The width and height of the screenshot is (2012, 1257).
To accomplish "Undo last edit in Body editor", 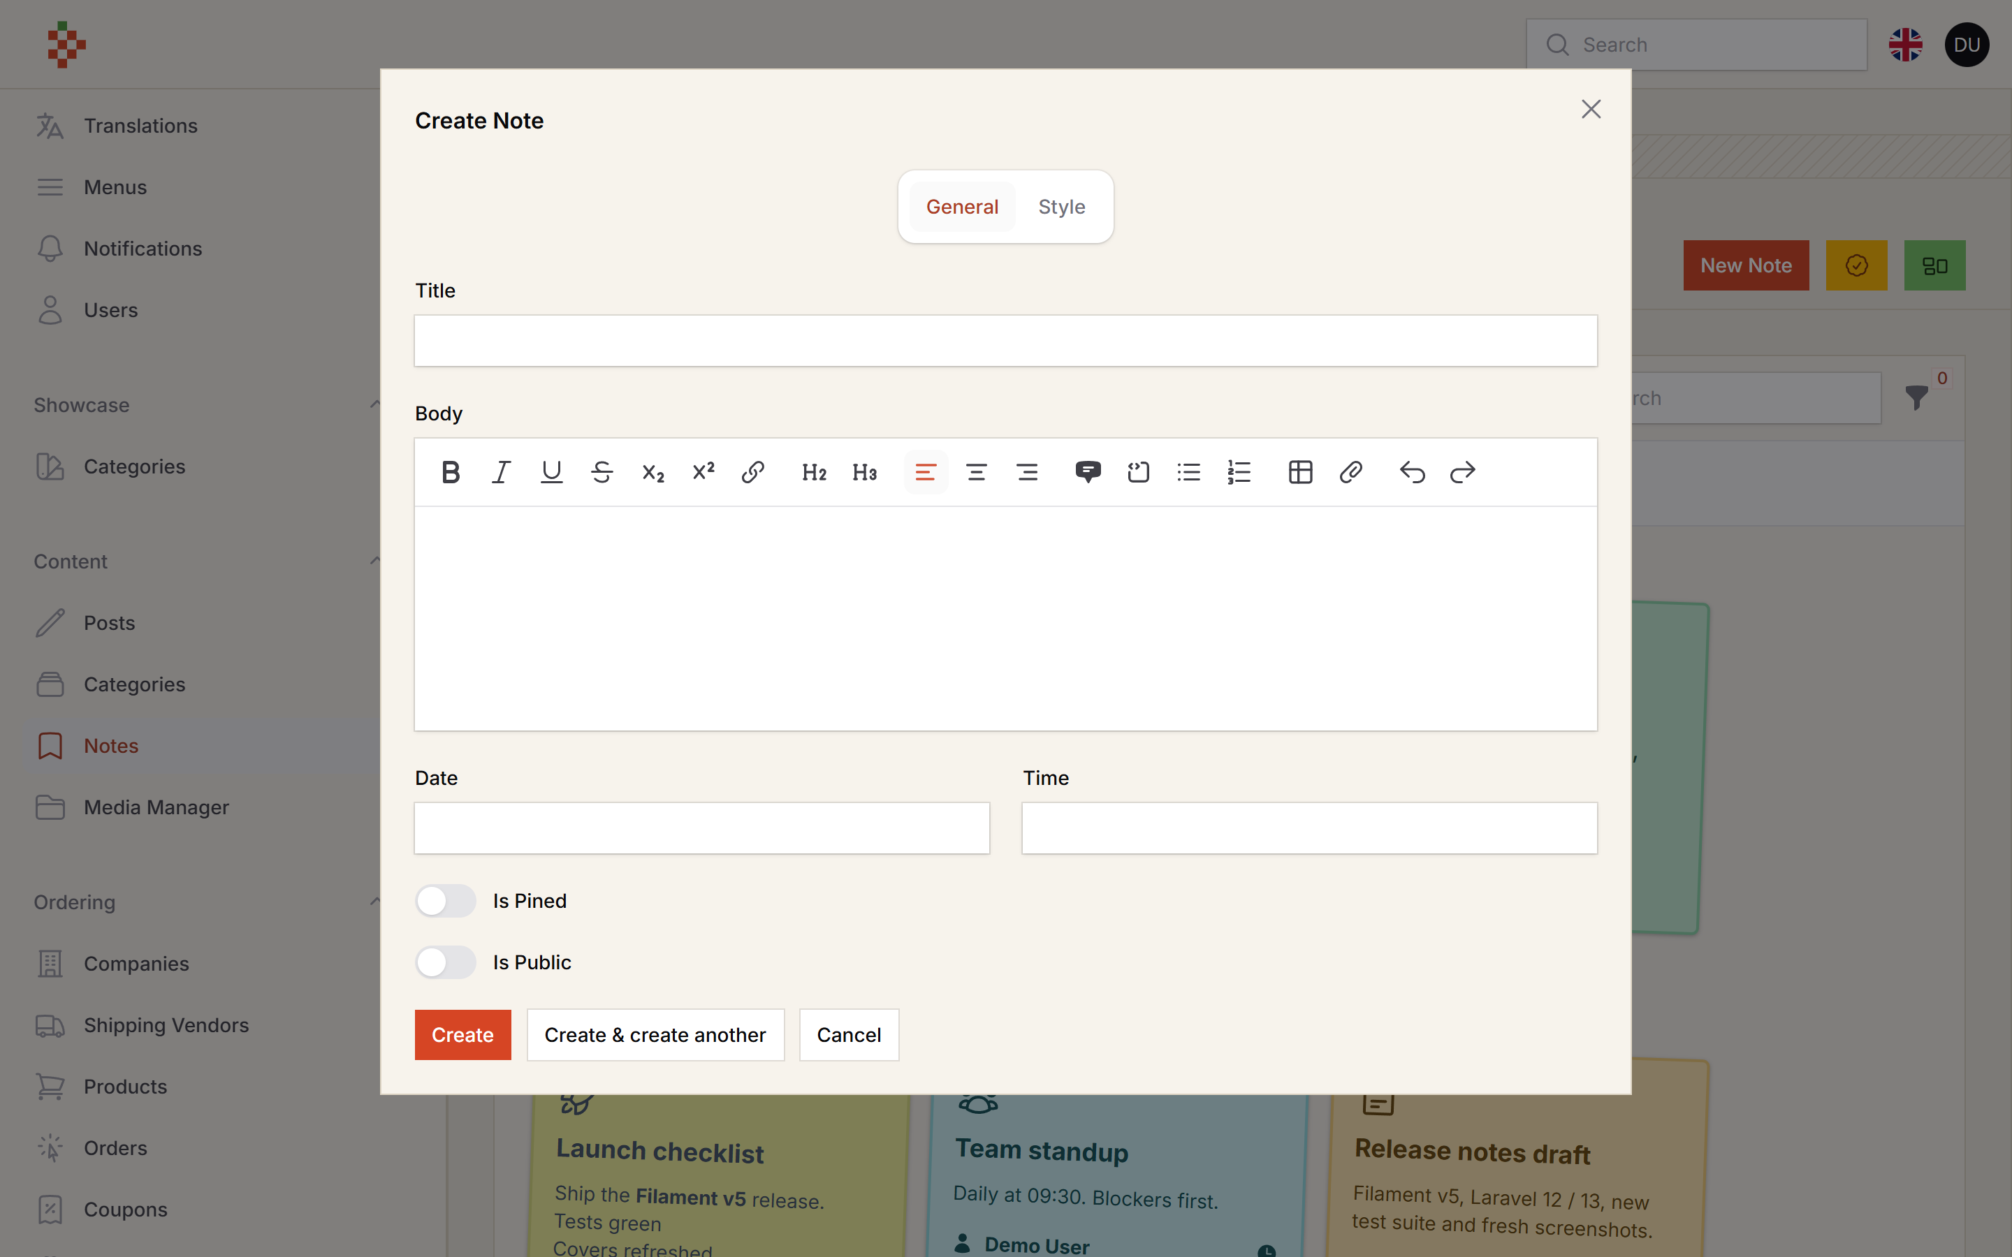I will pyautogui.click(x=1412, y=472).
